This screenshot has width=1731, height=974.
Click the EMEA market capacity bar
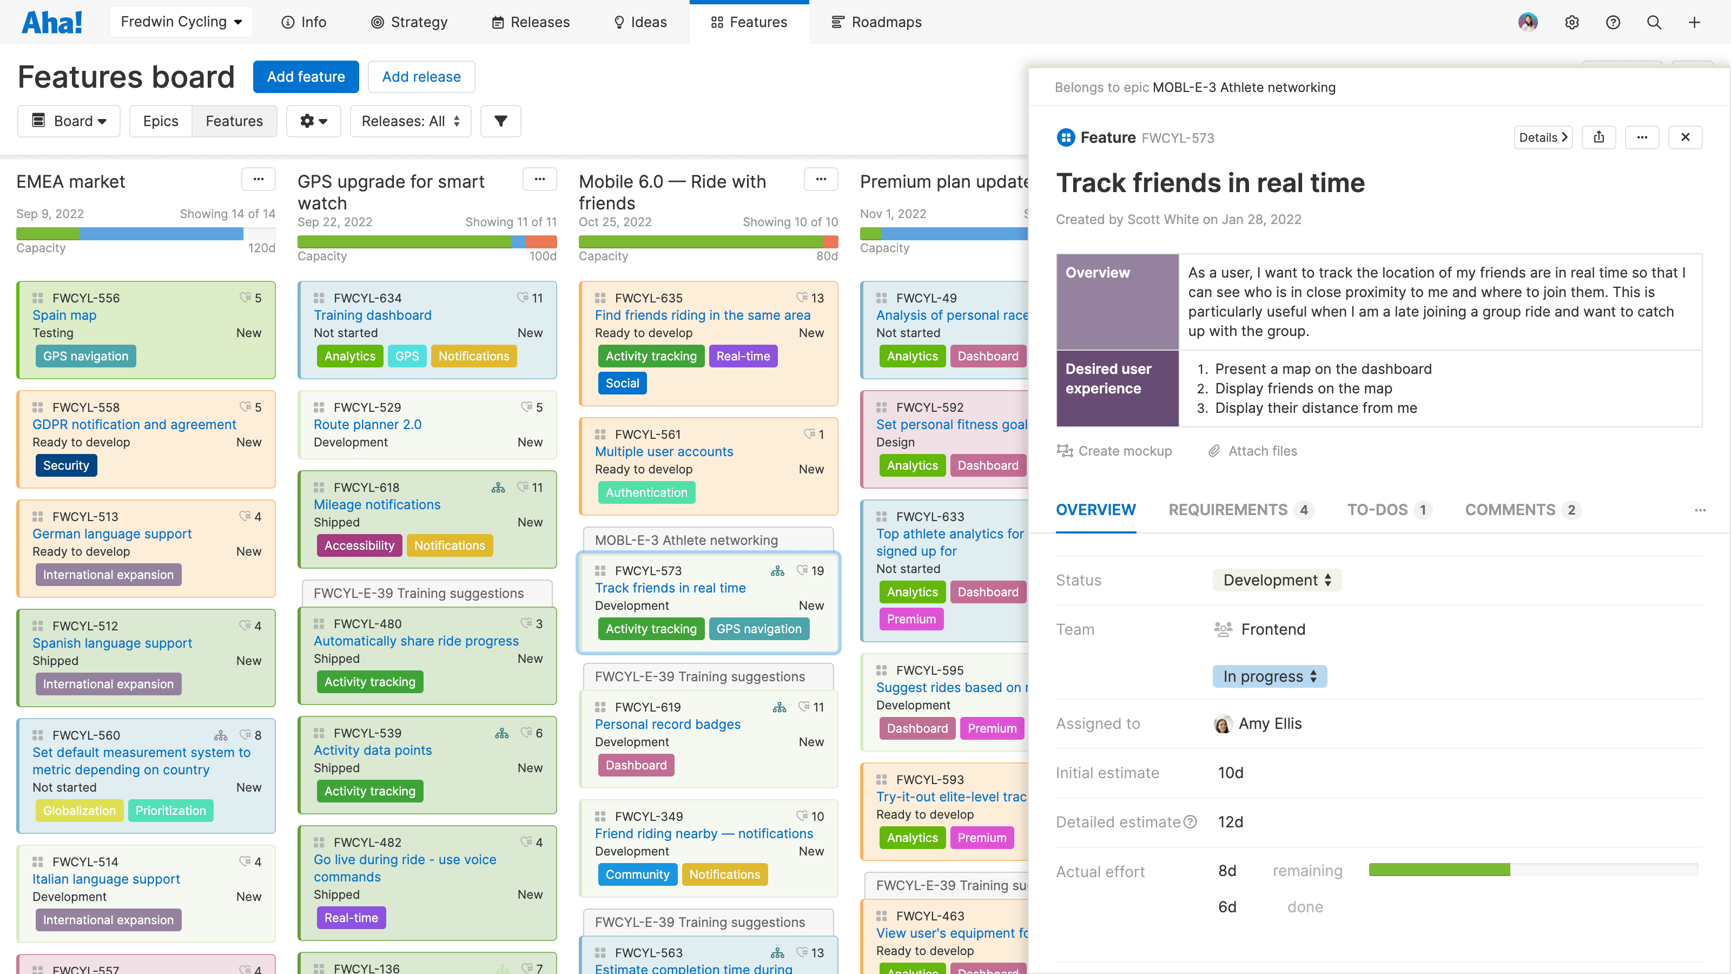tap(145, 235)
